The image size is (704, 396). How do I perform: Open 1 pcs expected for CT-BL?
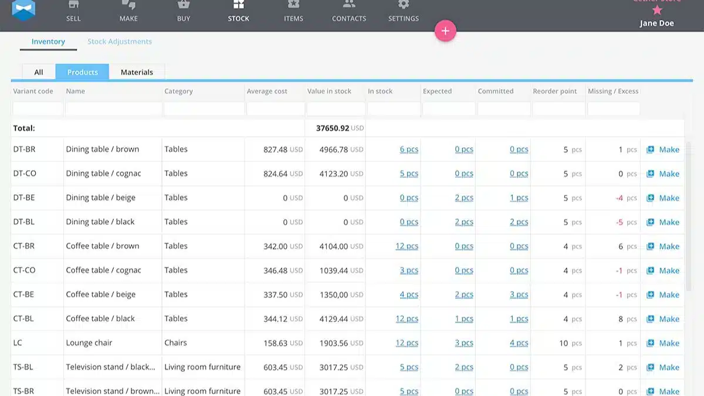(464, 319)
